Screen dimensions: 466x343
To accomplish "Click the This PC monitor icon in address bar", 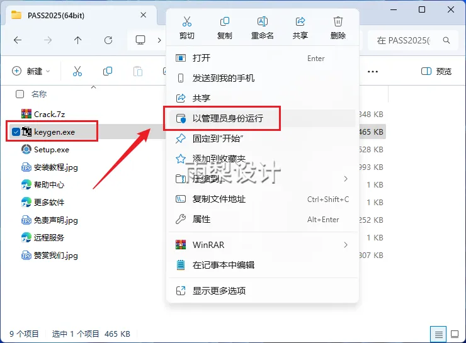I will coord(140,40).
